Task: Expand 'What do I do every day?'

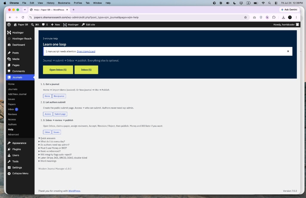Action: click(x=52, y=141)
